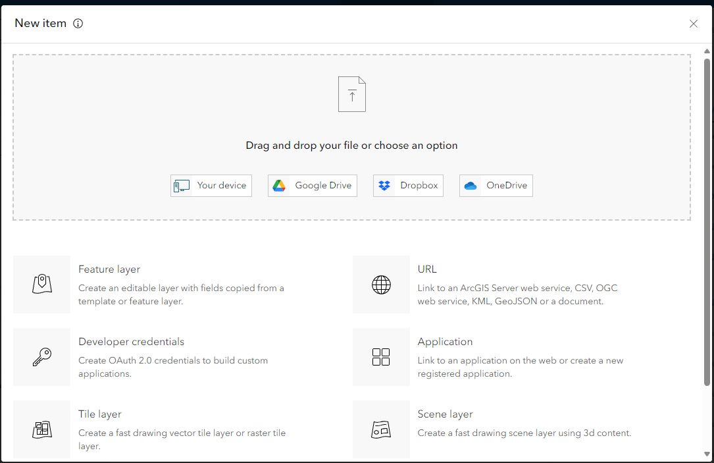Click the Feature layer map pin icon
Viewport: 714px width, 463px height.
click(x=41, y=285)
